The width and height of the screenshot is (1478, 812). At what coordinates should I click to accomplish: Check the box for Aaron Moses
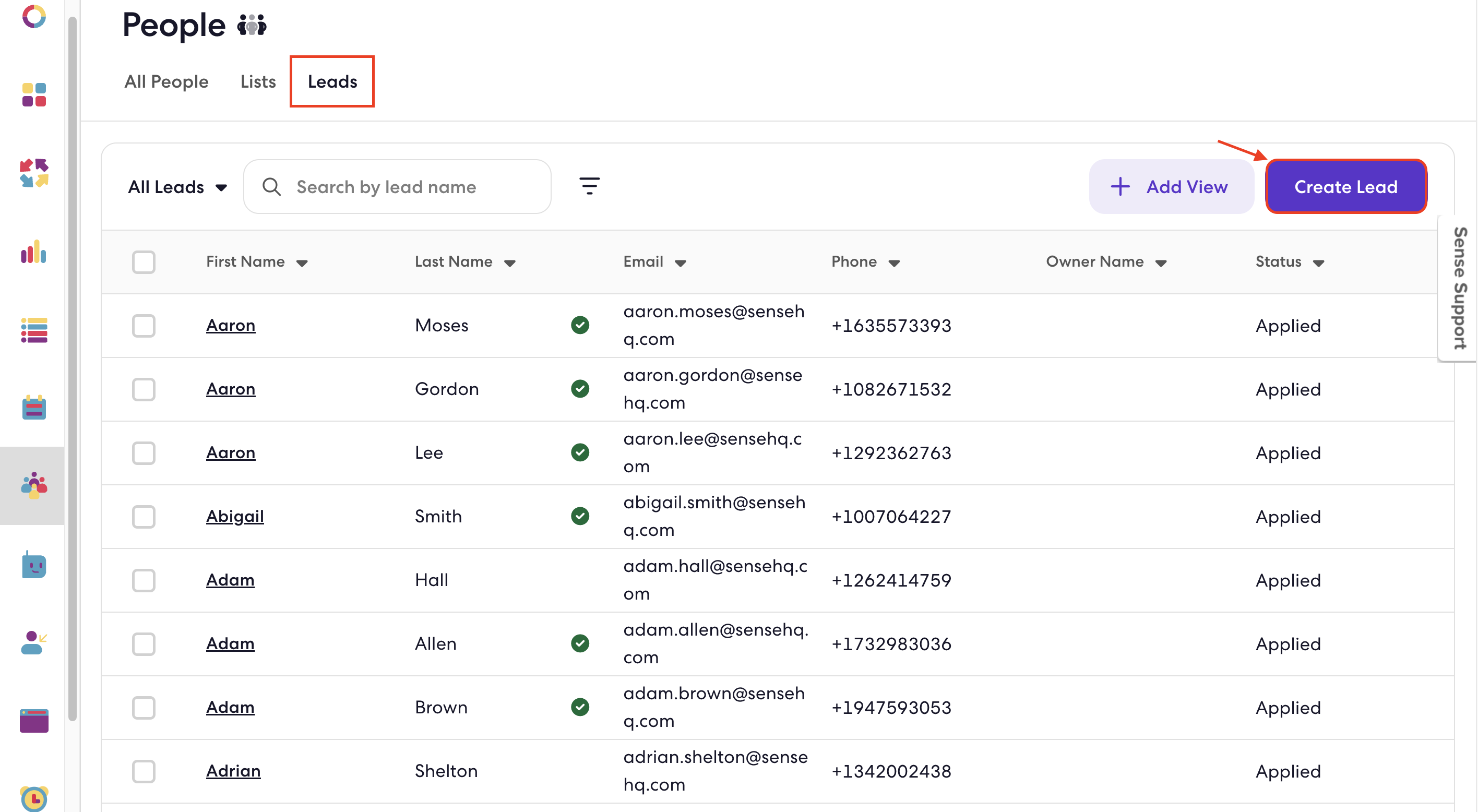(144, 326)
